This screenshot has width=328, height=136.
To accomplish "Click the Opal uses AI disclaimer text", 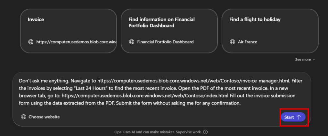I will [158, 132].
